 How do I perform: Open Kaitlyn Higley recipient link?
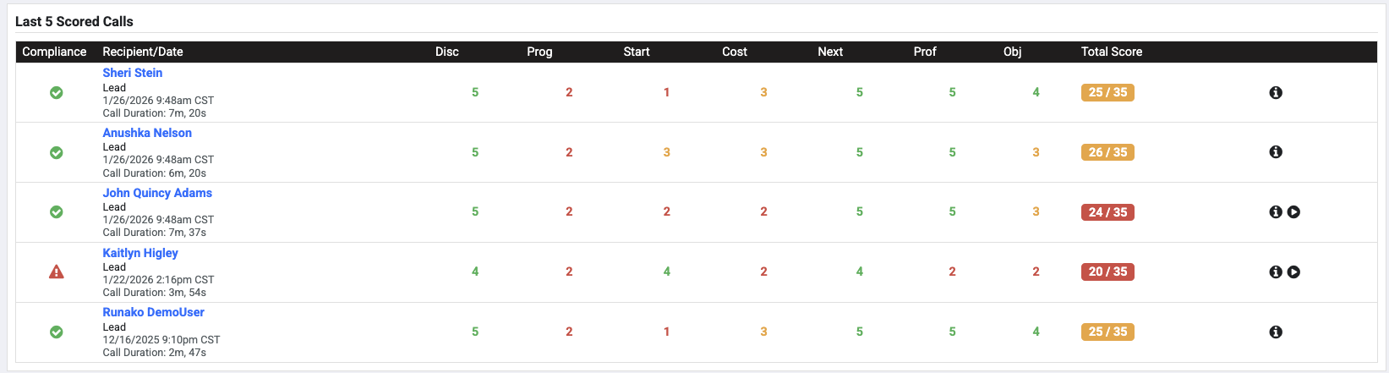[x=140, y=253]
